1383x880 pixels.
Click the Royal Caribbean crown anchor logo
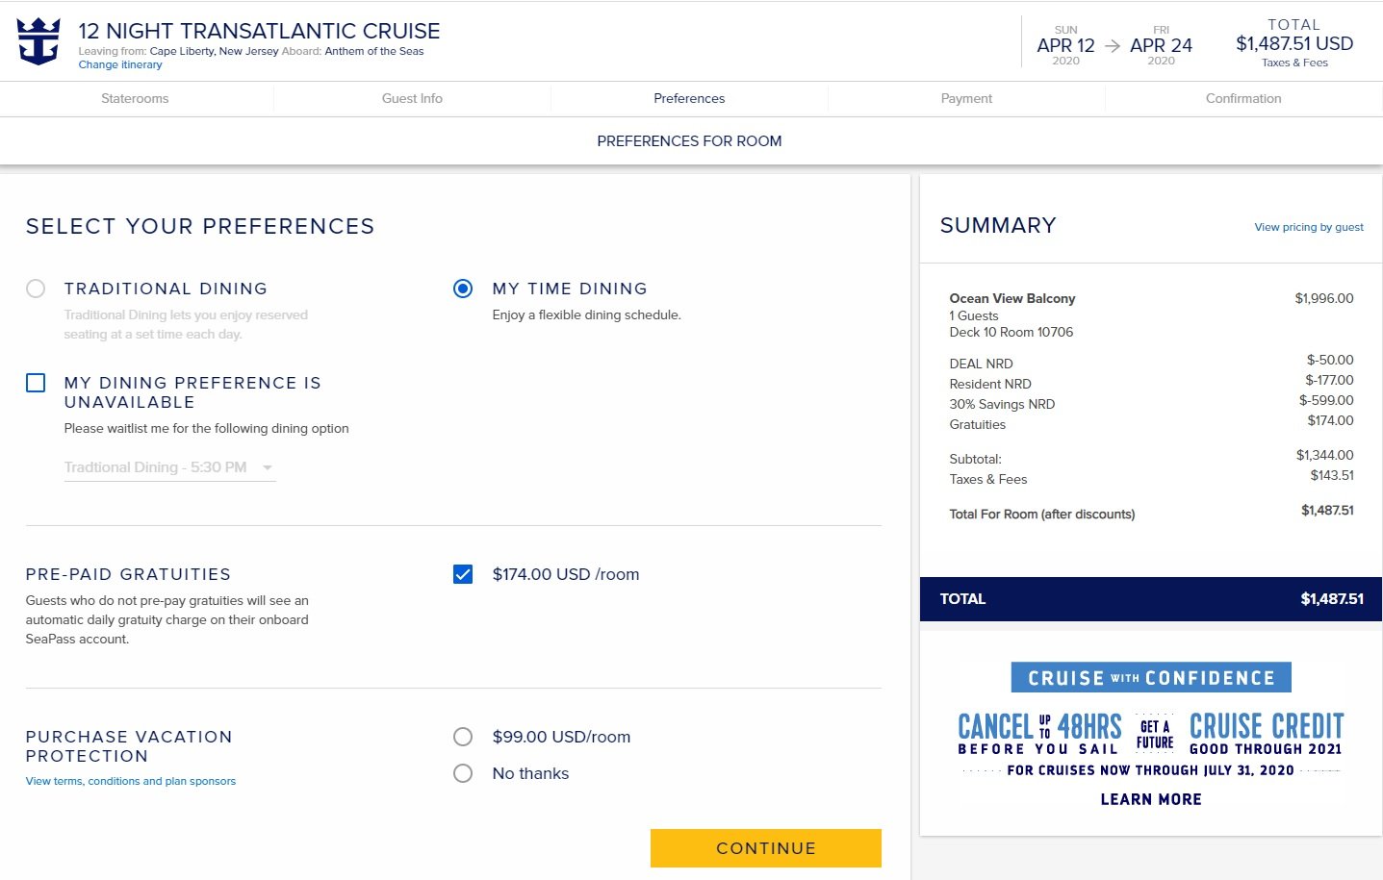pyautogui.click(x=38, y=41)
